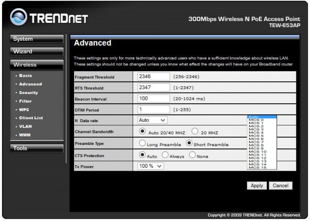Choose Auto 20/40 MHZ channel bandwidth
310x221 pixels.
[142, 131]
